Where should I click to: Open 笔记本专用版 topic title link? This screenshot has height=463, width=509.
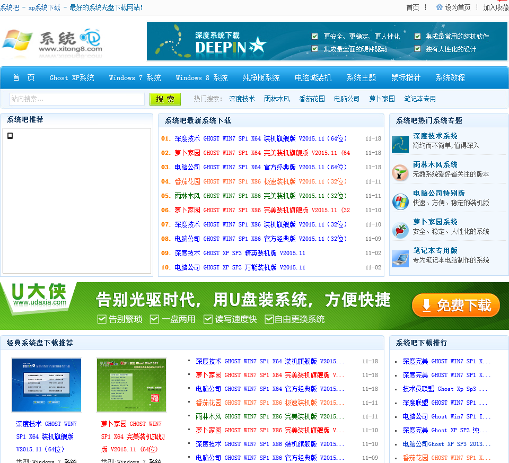pos(435,250)
